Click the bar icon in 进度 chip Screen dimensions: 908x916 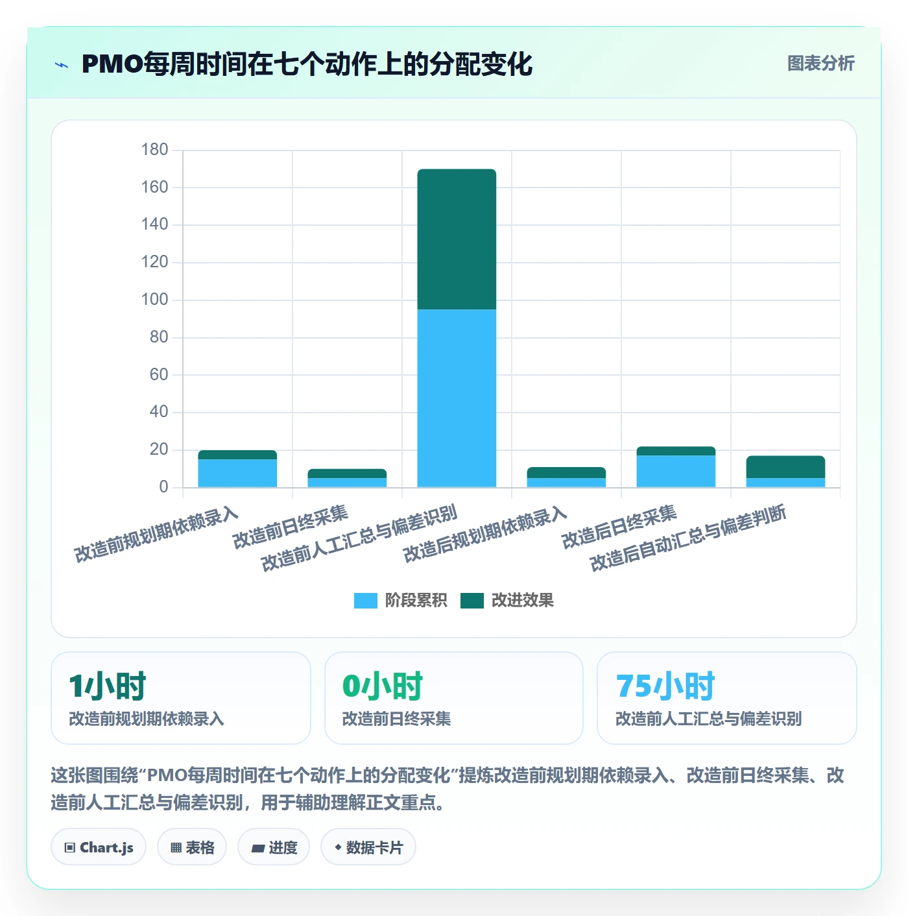pos(257,849)
